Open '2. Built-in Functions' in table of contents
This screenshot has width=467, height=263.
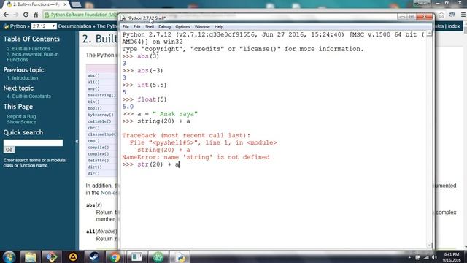[28, 49]
